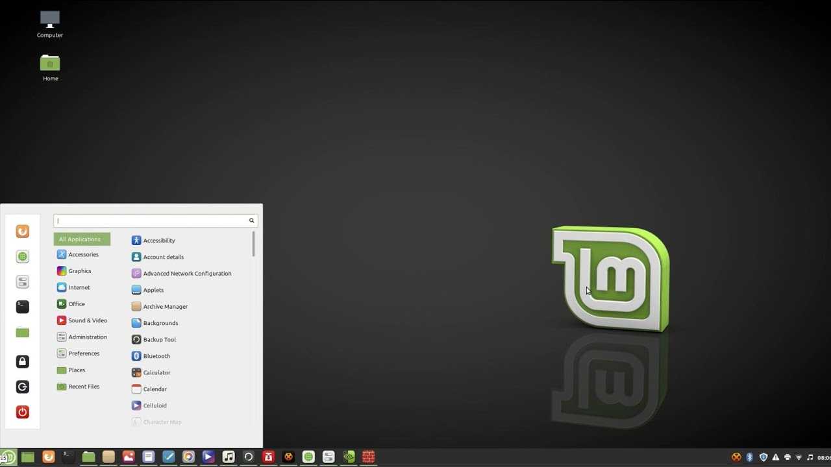Click the firewall brick icon on the panel

point(368,457)
